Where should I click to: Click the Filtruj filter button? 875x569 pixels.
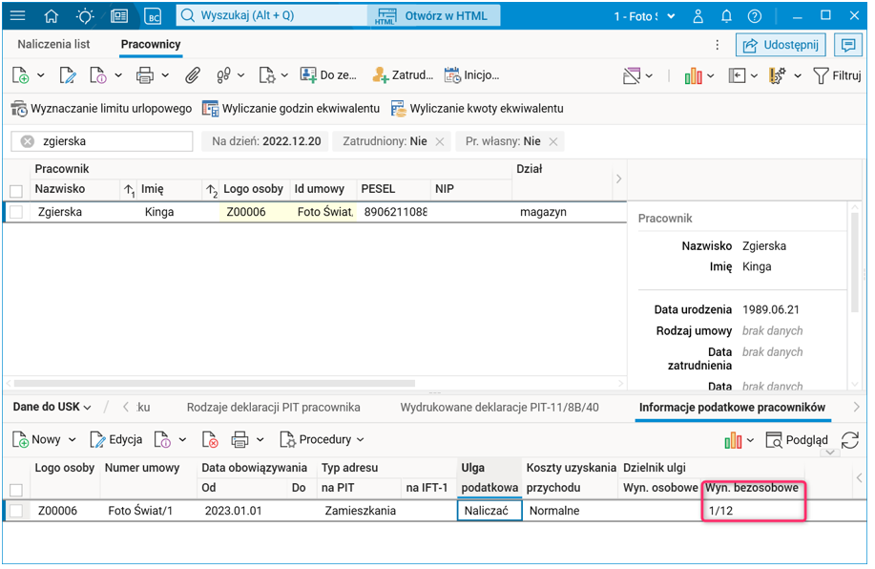coord(837,75)
